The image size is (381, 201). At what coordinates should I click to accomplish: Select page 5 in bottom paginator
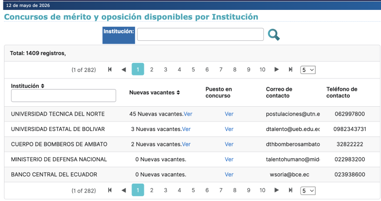(193, 190)
